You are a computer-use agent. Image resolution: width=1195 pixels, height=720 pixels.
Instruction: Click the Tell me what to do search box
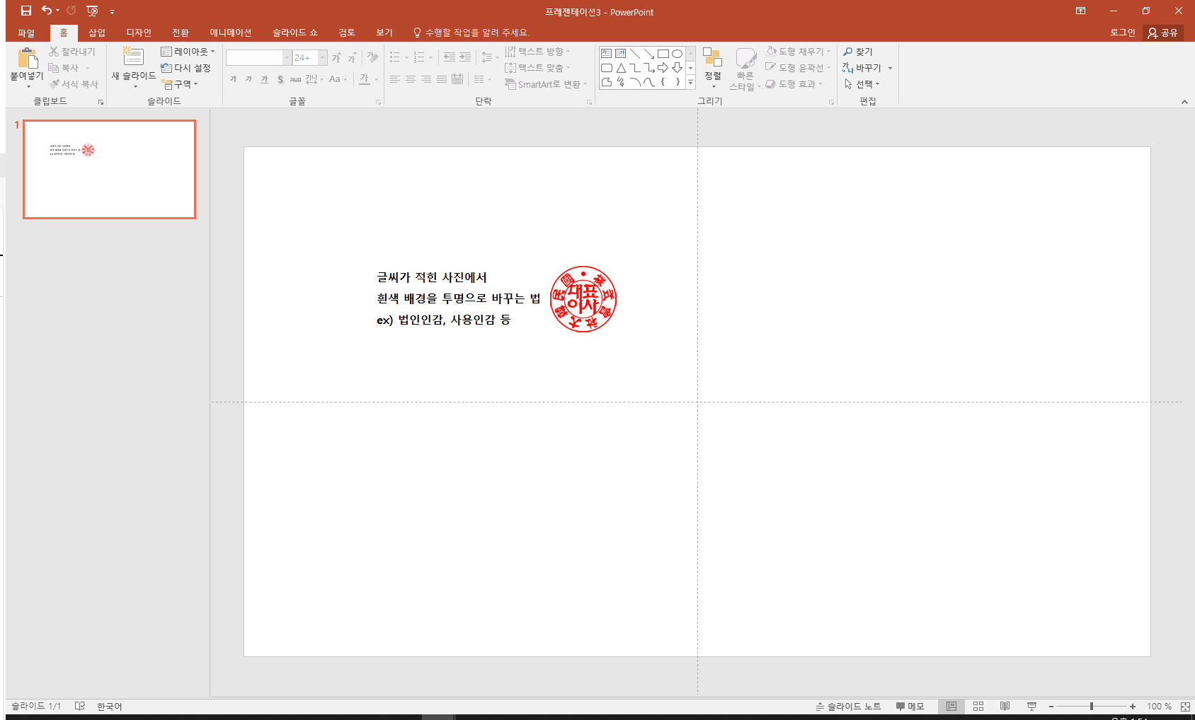471,33
